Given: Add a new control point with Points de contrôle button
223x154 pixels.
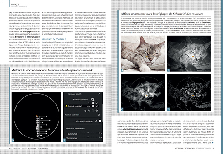Looking at the screenshot, I should [x=93, y=100].
